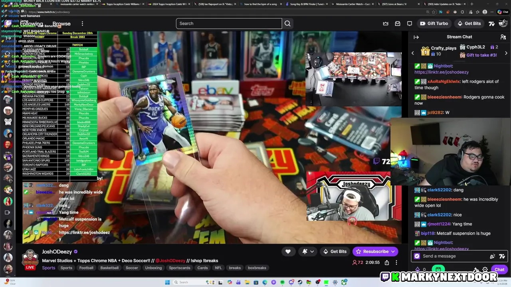Viewport: 511px width, 287px height.
Task: Open the notification bell dropdown
Action: point(308,252)
